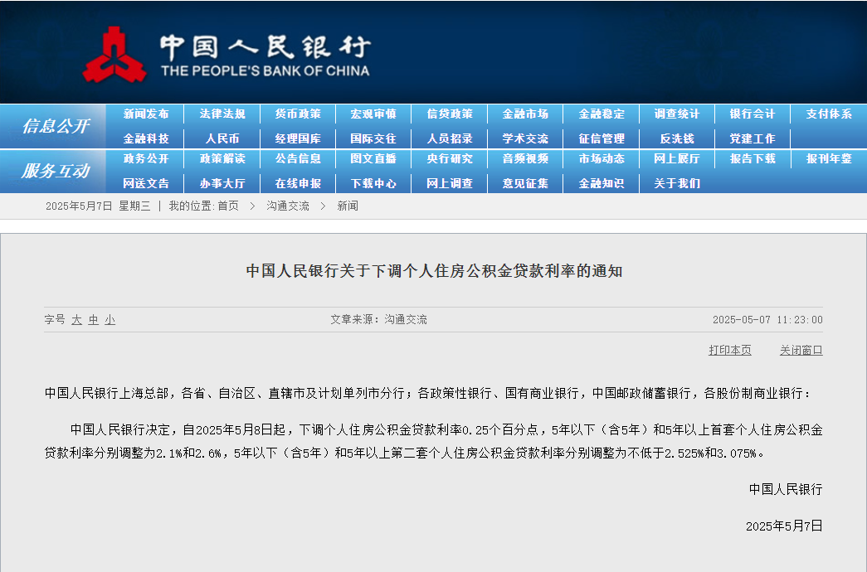Viewport: 867px width, 572px height.
Task: Open 国际交往 navigation link
Action: [x=374, y=138]
